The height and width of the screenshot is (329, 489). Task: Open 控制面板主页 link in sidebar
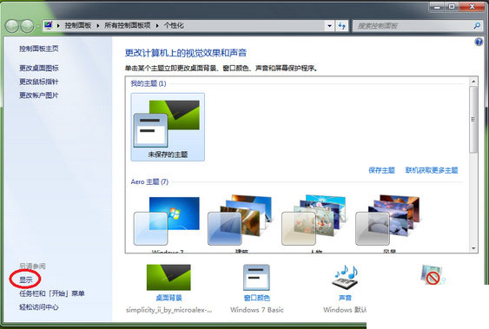[39, 49]
